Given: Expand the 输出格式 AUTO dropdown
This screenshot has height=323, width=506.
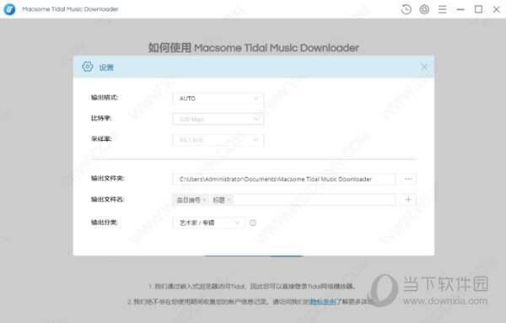Looking at the screenshot, I should point(218,99).
